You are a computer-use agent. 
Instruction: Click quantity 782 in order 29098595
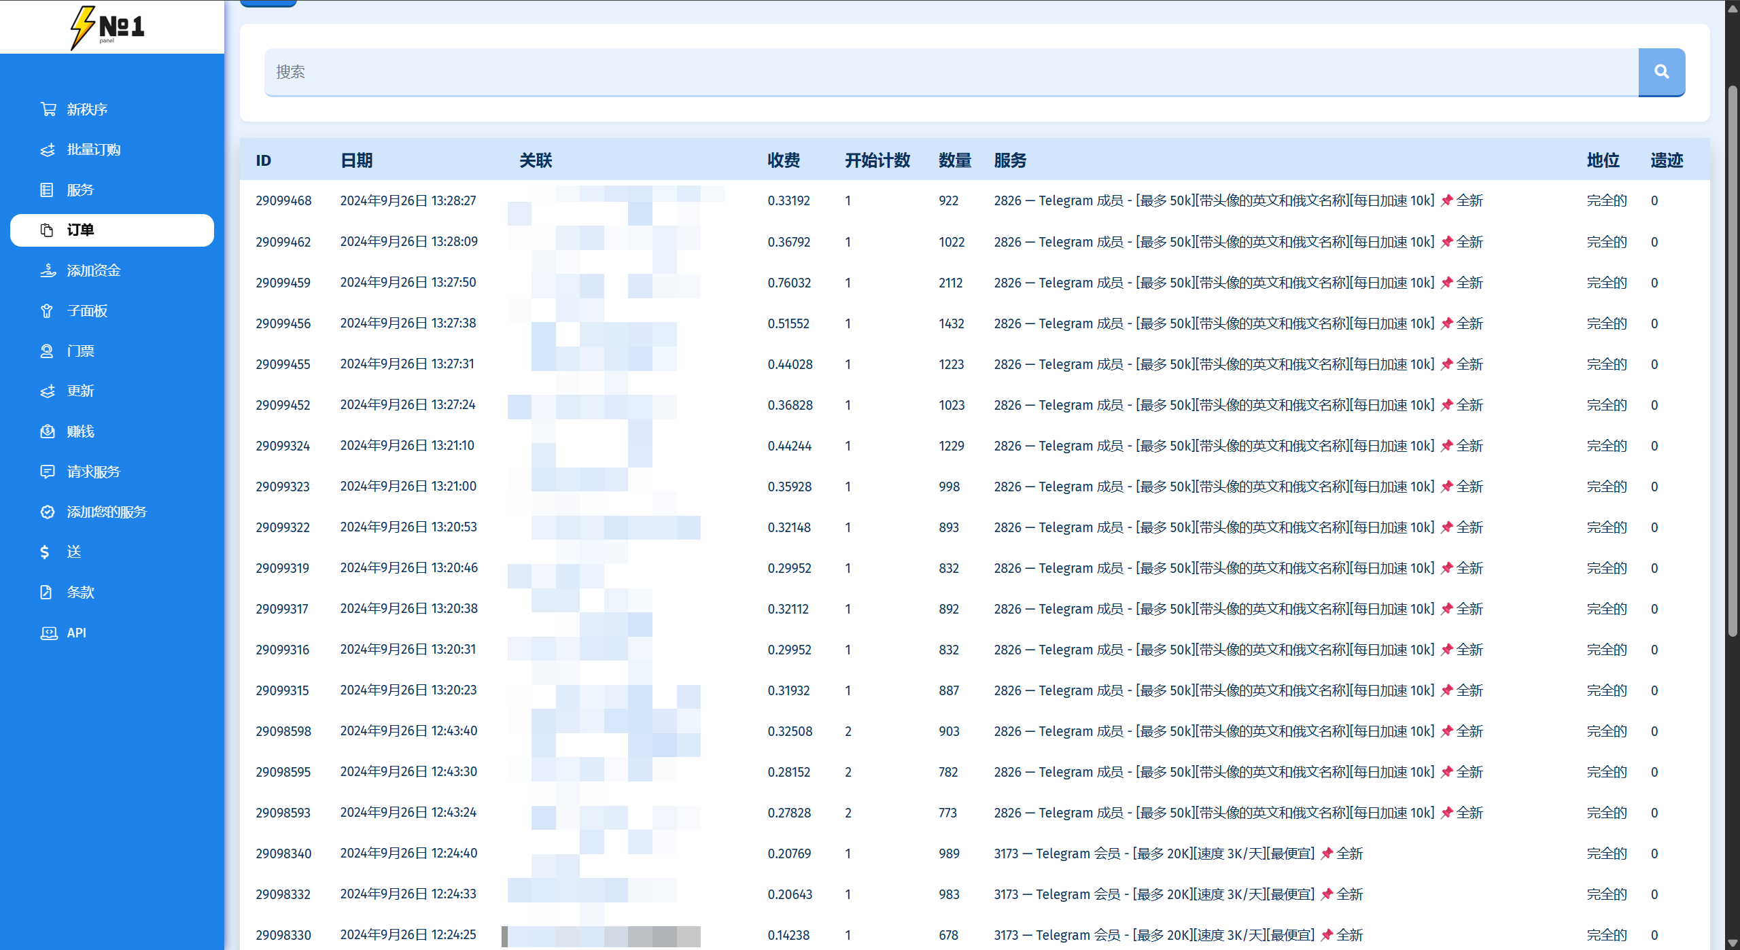coord(948,772)
